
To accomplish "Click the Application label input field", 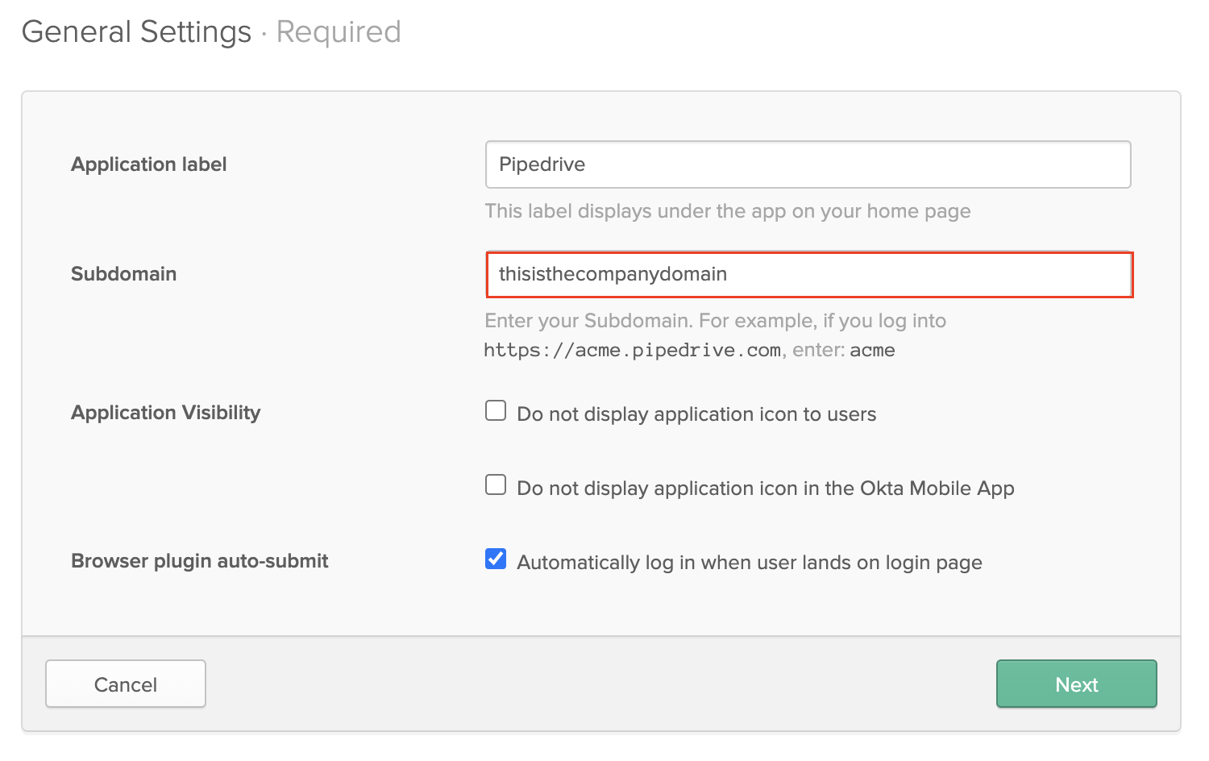I will [806, 164].
